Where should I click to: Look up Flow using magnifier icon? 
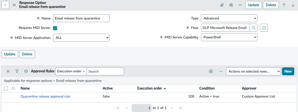tap(253, 28)
